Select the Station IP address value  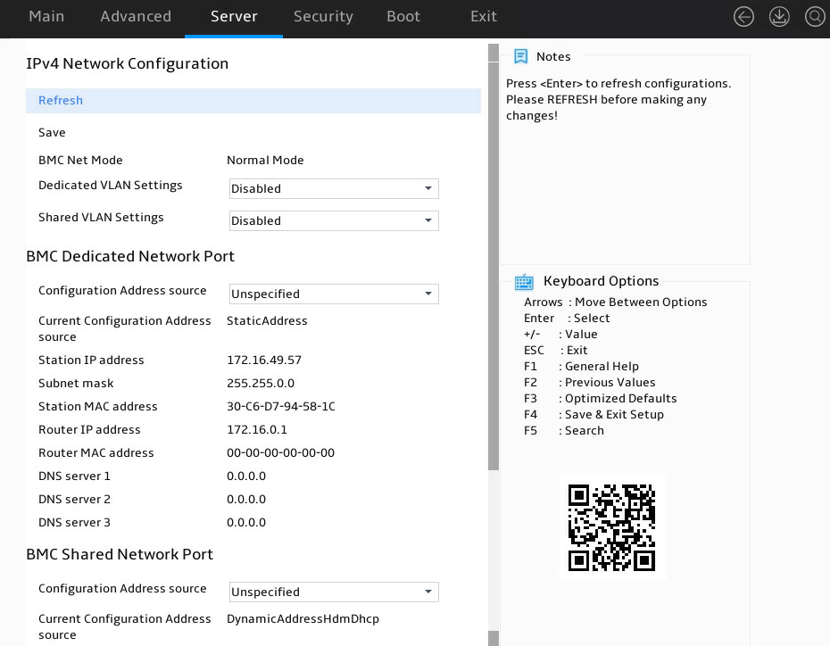tap(264, 360)
